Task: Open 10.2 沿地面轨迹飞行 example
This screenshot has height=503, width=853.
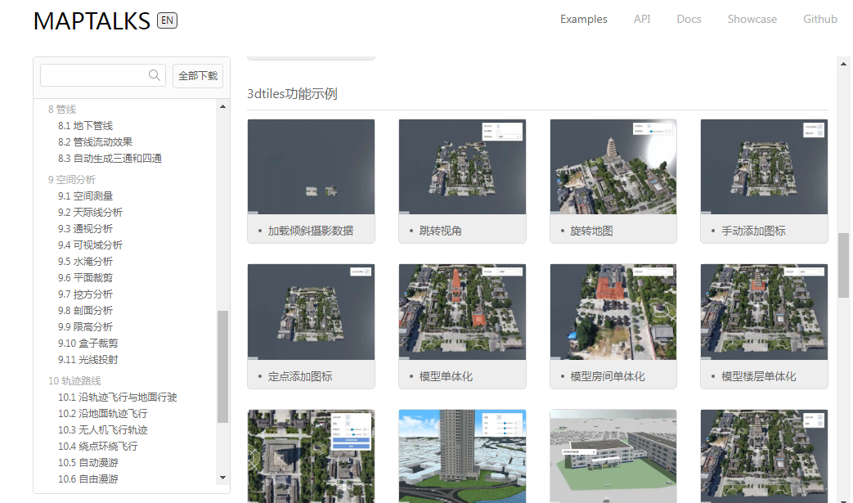Action: pos(103,413)
